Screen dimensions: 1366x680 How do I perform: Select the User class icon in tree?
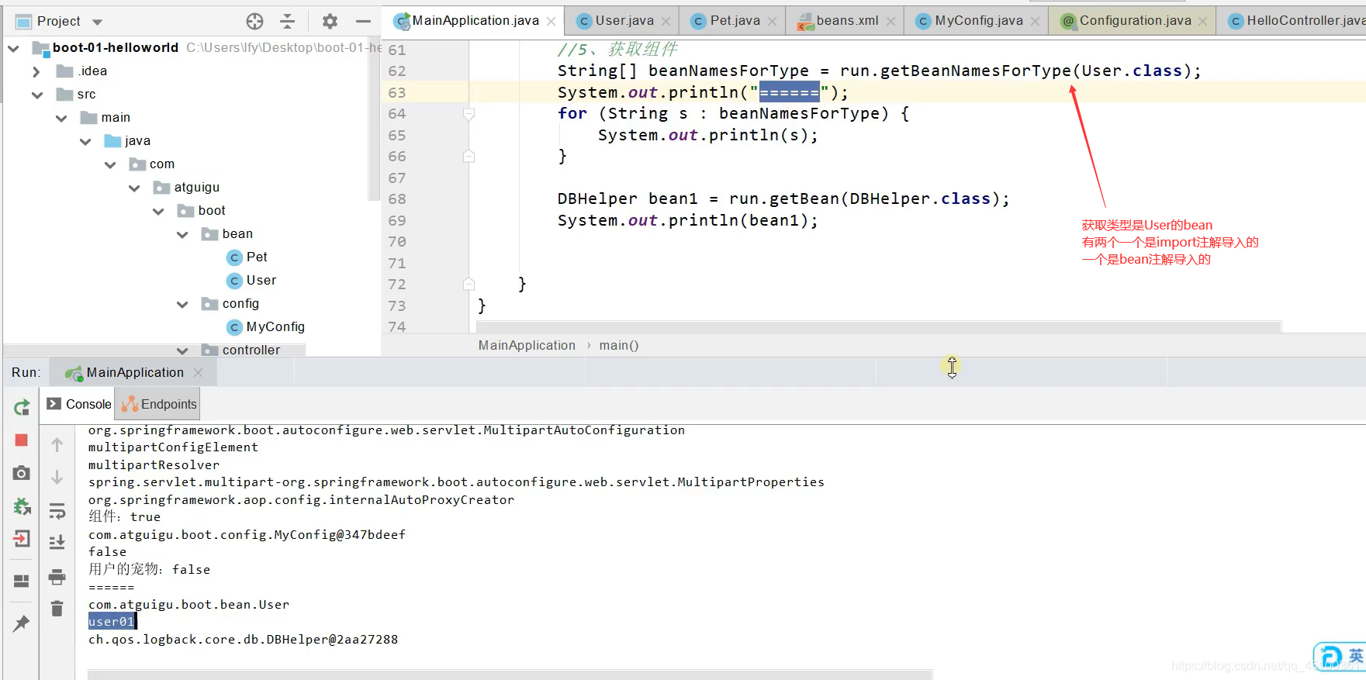(234, 281)
